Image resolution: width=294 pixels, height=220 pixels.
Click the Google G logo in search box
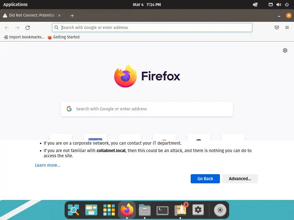69,109
